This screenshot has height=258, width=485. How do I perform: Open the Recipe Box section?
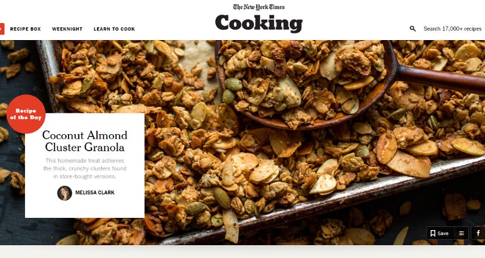coord(25,29)
